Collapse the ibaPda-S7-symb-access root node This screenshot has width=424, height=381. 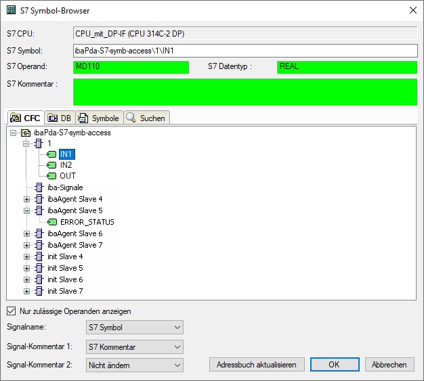tap(13, 133)
